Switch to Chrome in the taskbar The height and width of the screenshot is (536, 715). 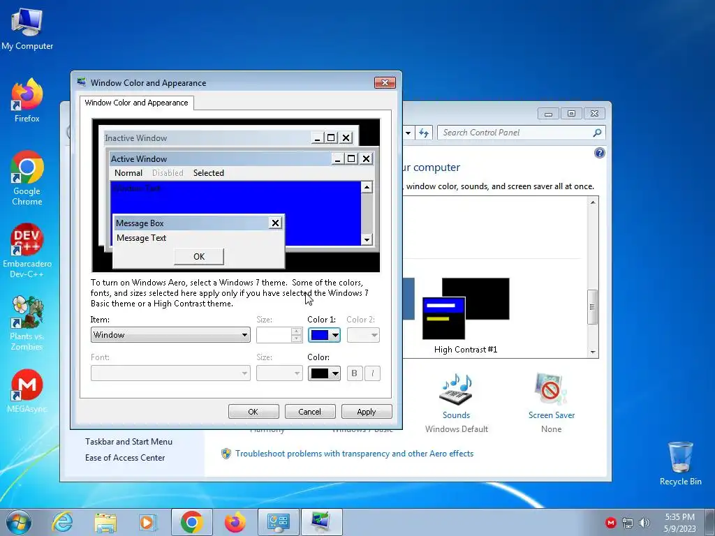(x=191, y=522)
